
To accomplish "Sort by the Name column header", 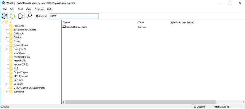I will click(99, 22).
